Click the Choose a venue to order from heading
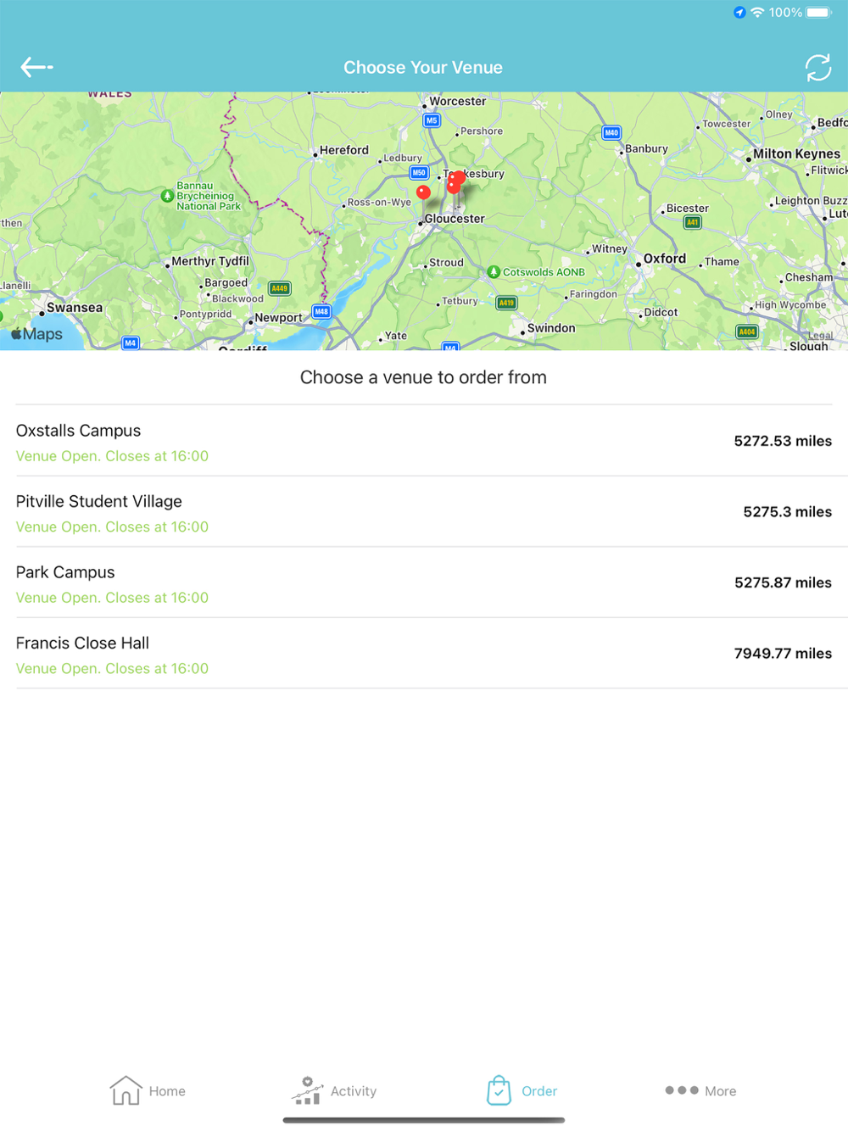Screen dimensions: 848x1131 click(423, 377)
